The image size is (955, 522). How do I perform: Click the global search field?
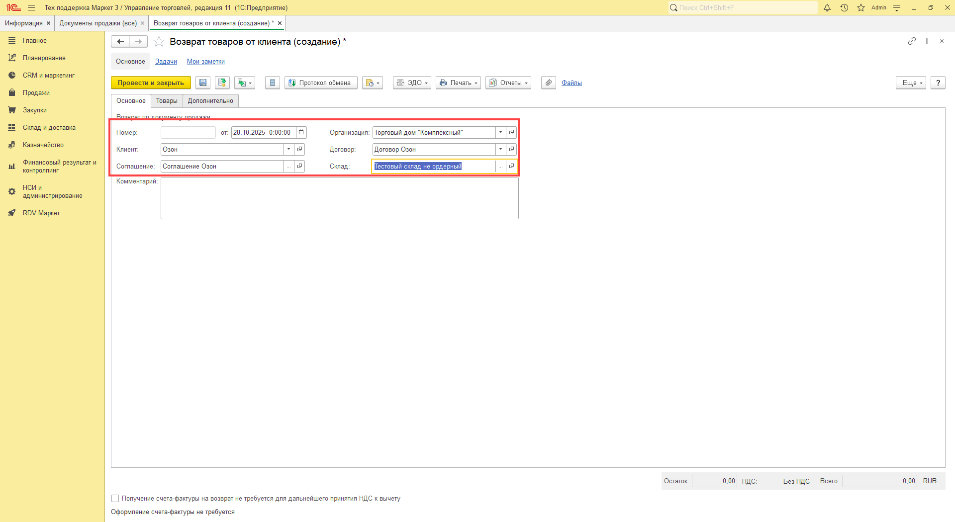point(743,7)
